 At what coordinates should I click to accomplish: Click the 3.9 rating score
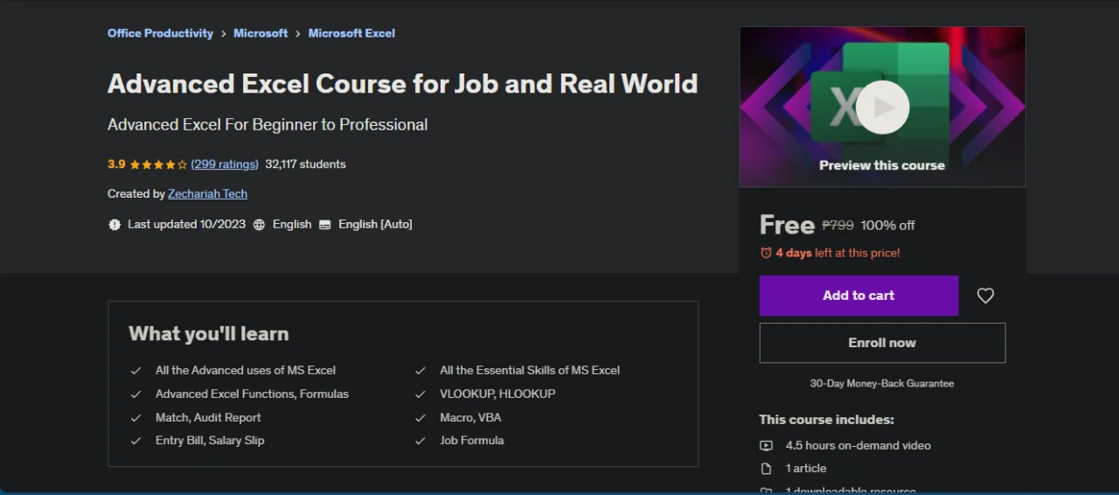[x=116, y=164]
